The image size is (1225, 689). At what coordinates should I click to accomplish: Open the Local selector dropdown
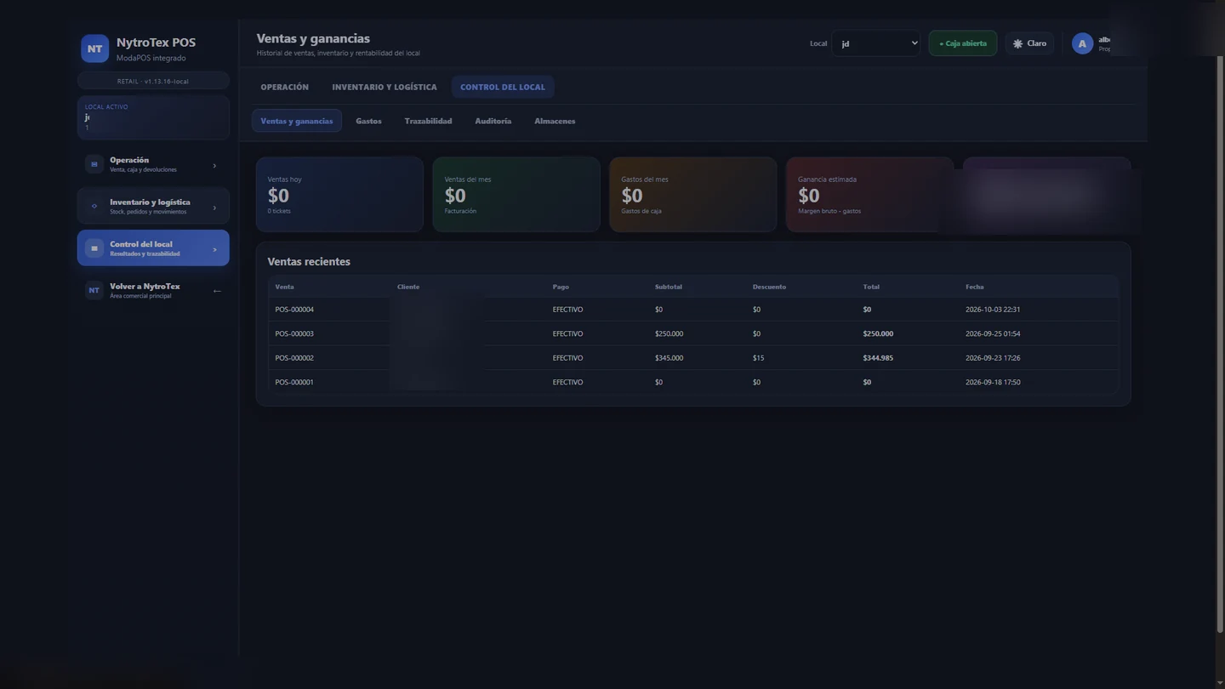875,43
